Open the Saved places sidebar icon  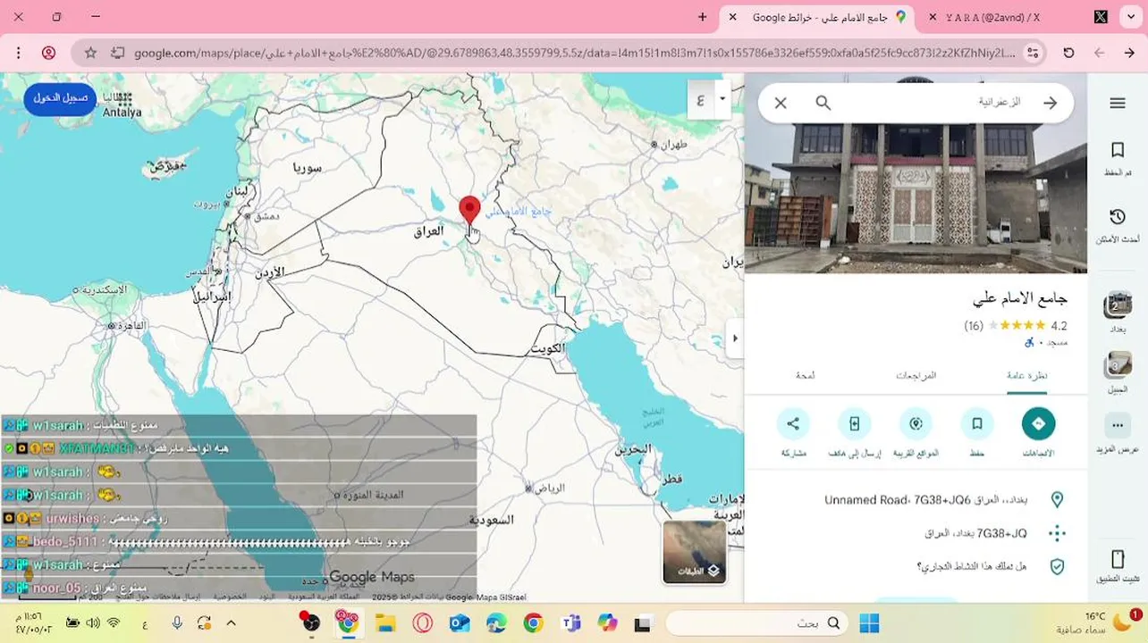(1117, 157)
